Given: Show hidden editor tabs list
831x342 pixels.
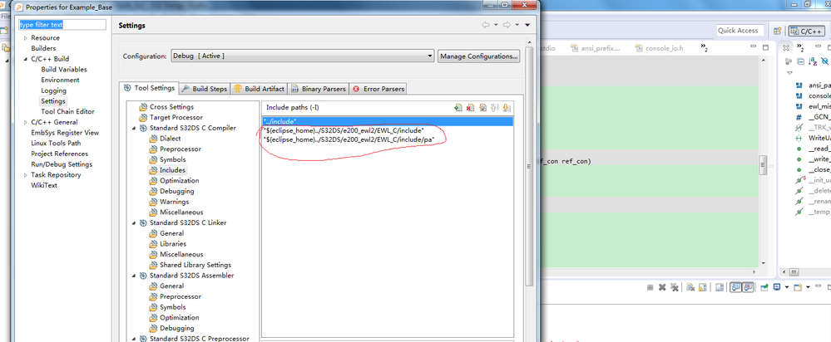Looking at the screenshot, I should (x=705, y=48).
